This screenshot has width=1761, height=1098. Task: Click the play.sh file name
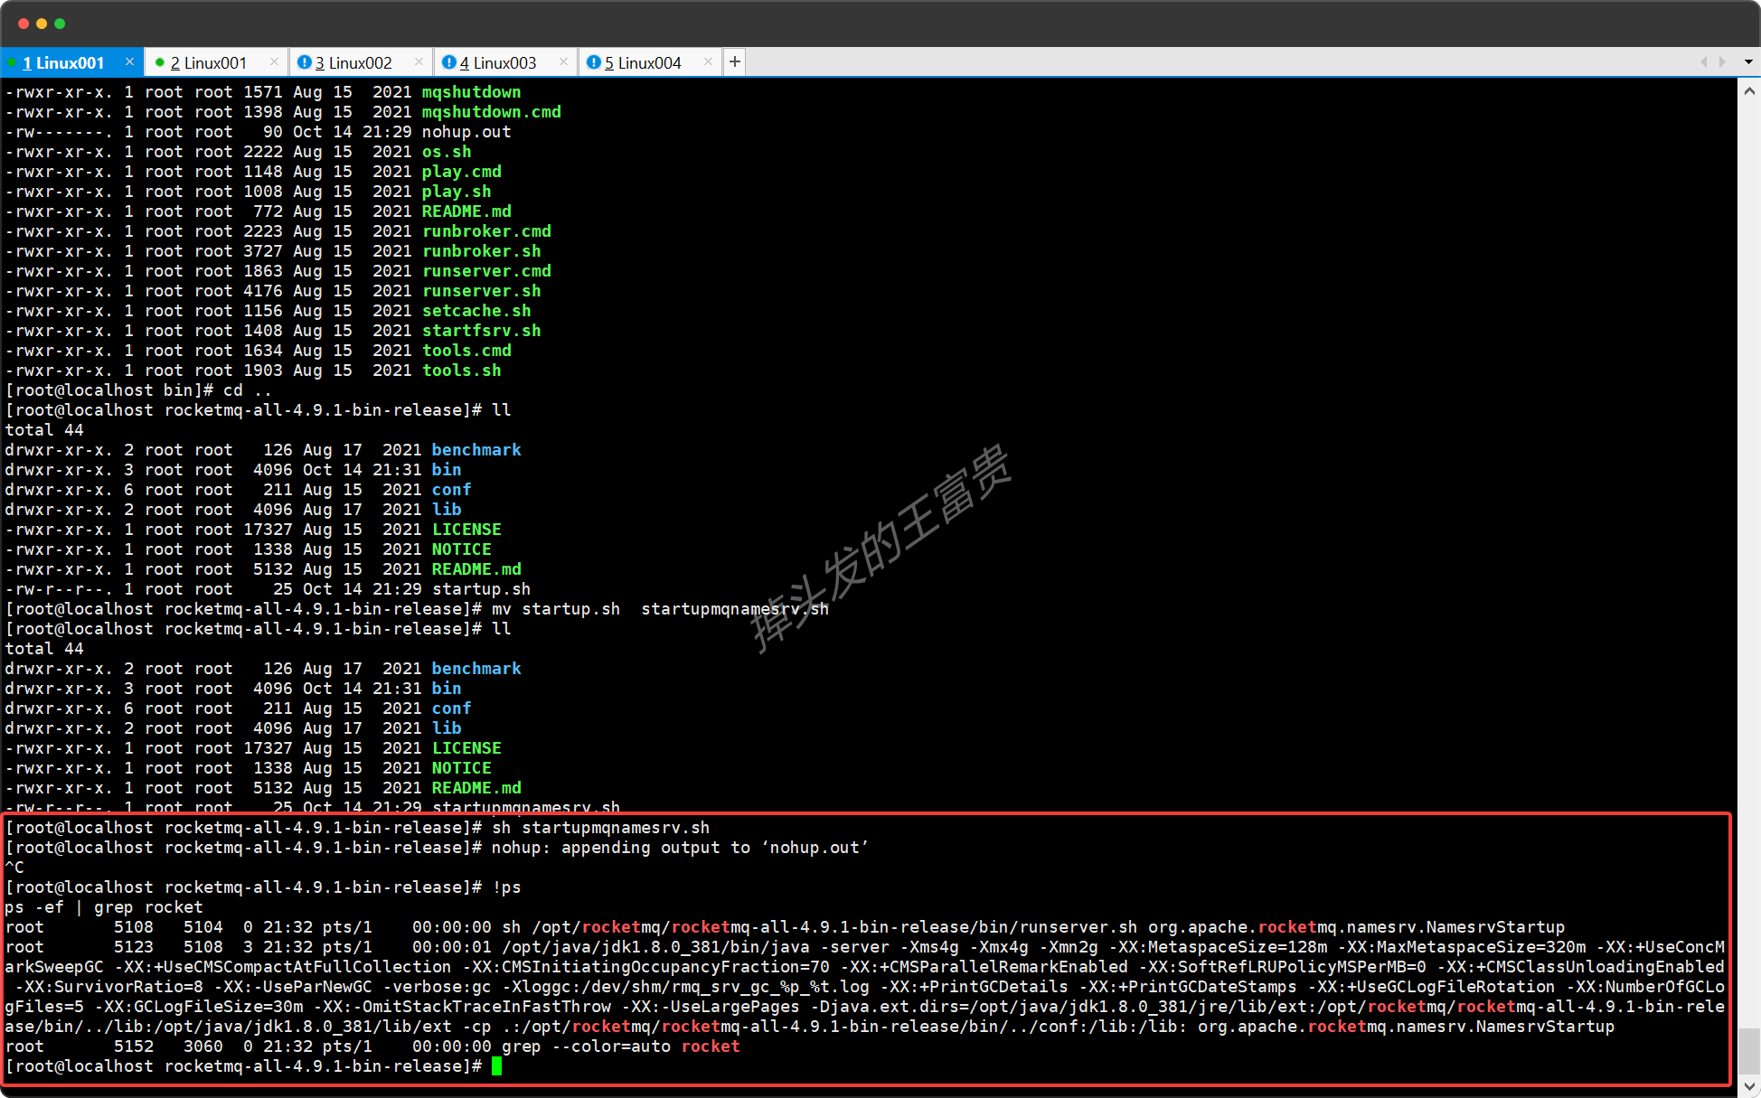(x=457, y=192)
